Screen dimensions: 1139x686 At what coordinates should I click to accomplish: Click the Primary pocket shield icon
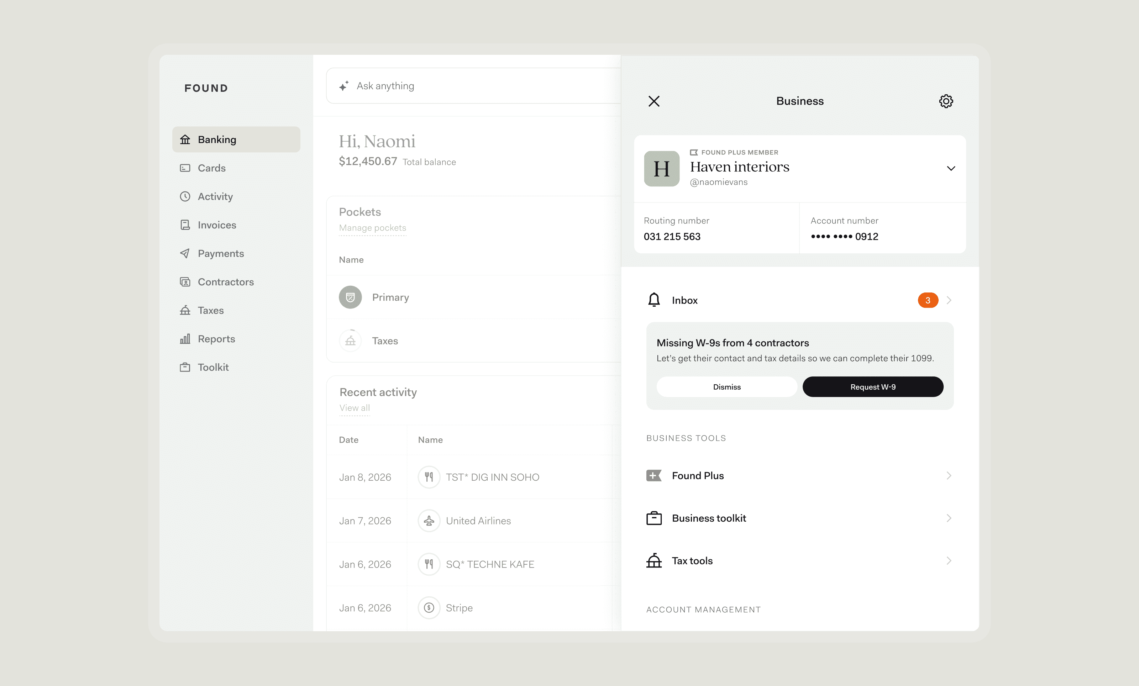350,297
